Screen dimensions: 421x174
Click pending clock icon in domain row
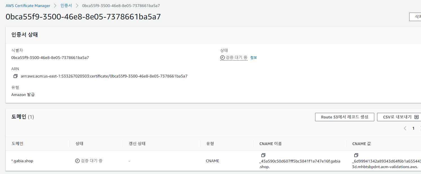[77, 161]
